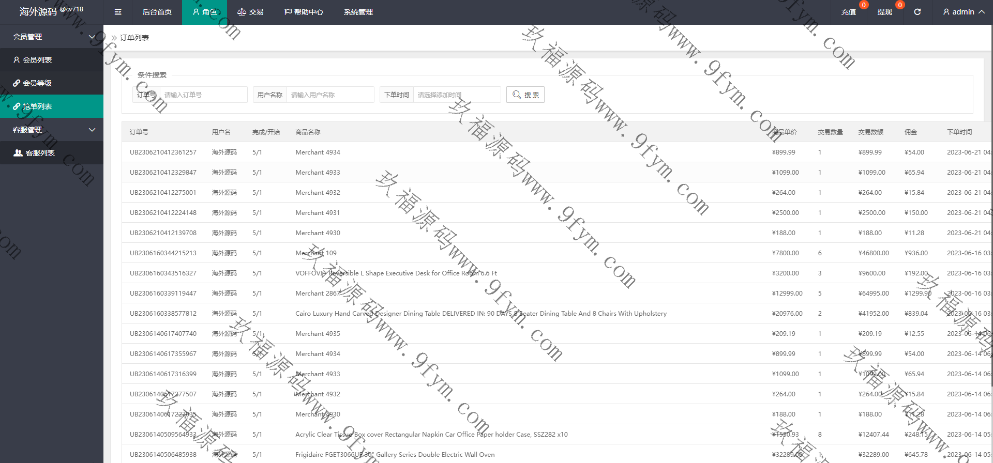This screenshot has width=993, height=463.
Task: Open the 提现 withdrawal notifications
Action: point(884,12)
